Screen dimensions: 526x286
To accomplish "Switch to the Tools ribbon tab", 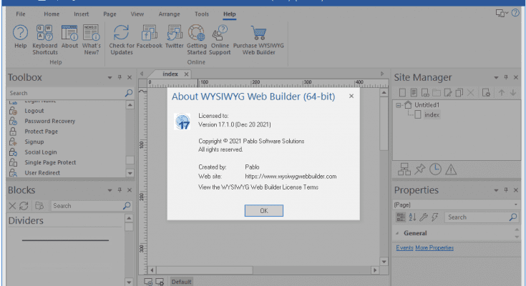I will 202,14.
